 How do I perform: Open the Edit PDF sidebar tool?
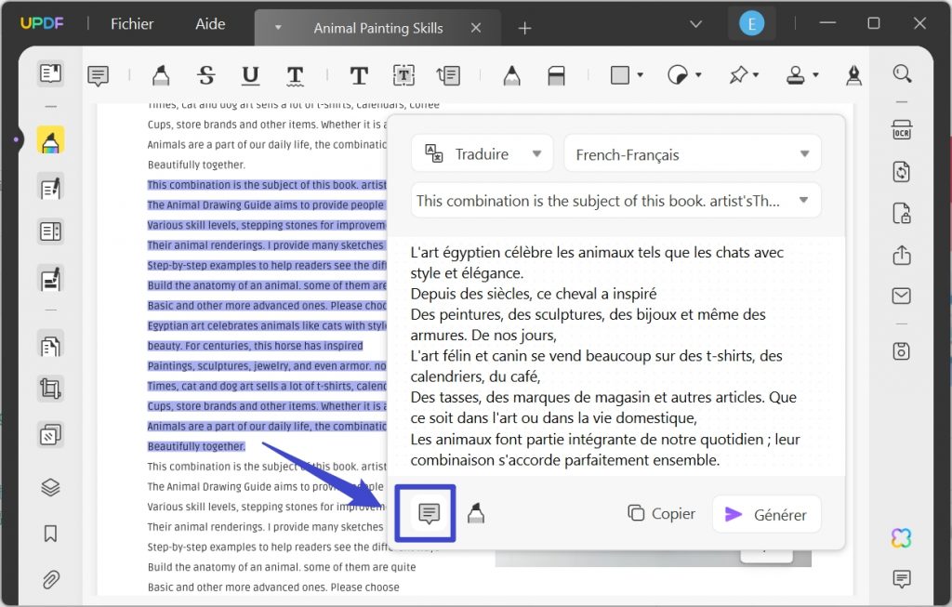[x=50, y=188]
